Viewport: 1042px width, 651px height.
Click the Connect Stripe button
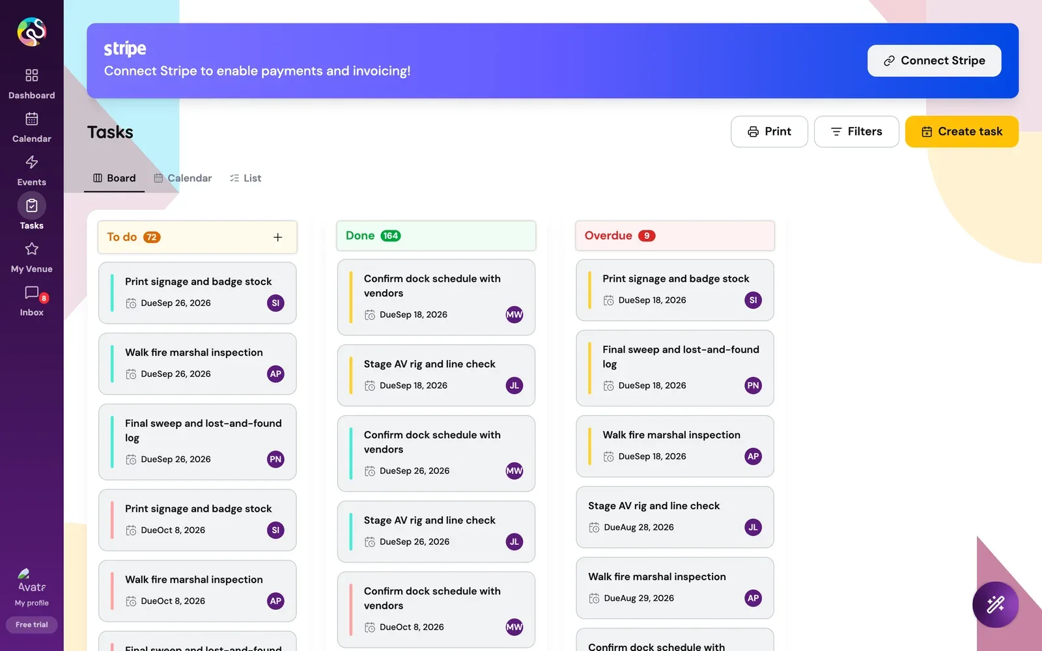(934, 61)
